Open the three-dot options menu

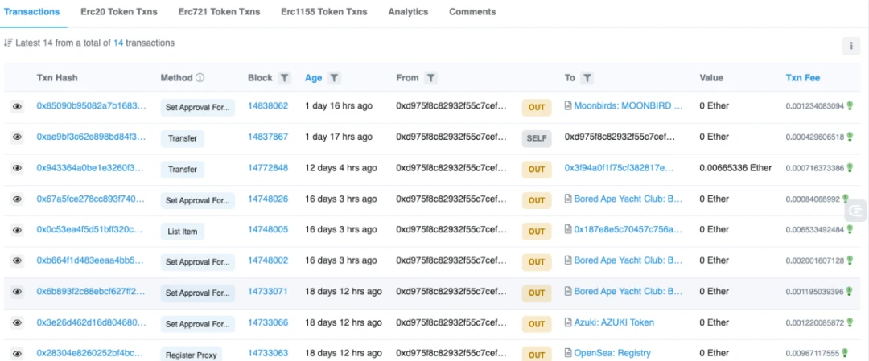coord(851,46)
